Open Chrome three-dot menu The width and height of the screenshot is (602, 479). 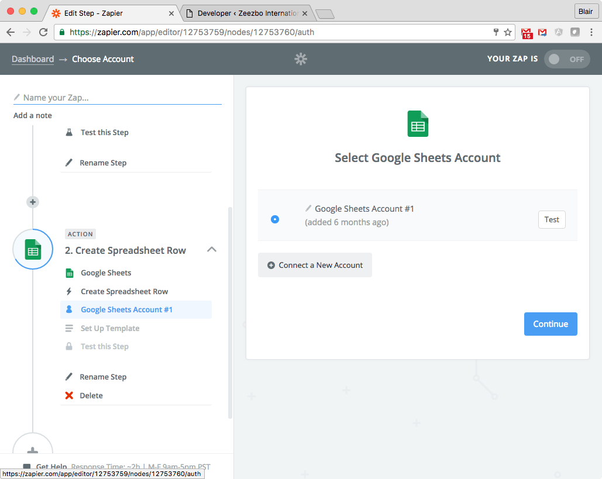pyautogui.click(x=591, y=32)
